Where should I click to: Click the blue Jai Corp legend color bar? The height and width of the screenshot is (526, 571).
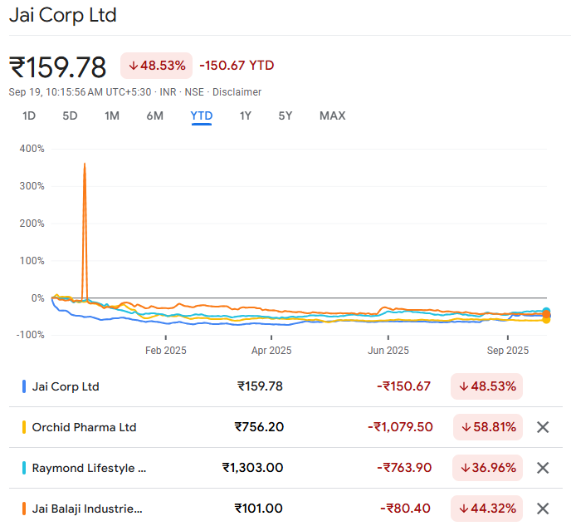tap(24, 386)
